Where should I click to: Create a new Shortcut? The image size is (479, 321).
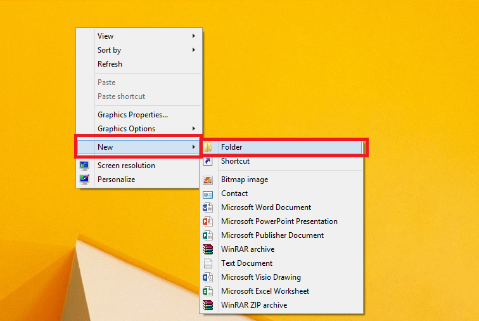pos(282,161)
